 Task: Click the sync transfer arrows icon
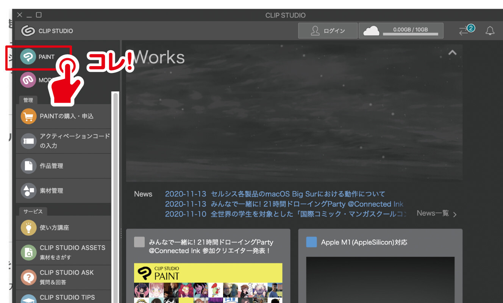[x=464, y=31]
